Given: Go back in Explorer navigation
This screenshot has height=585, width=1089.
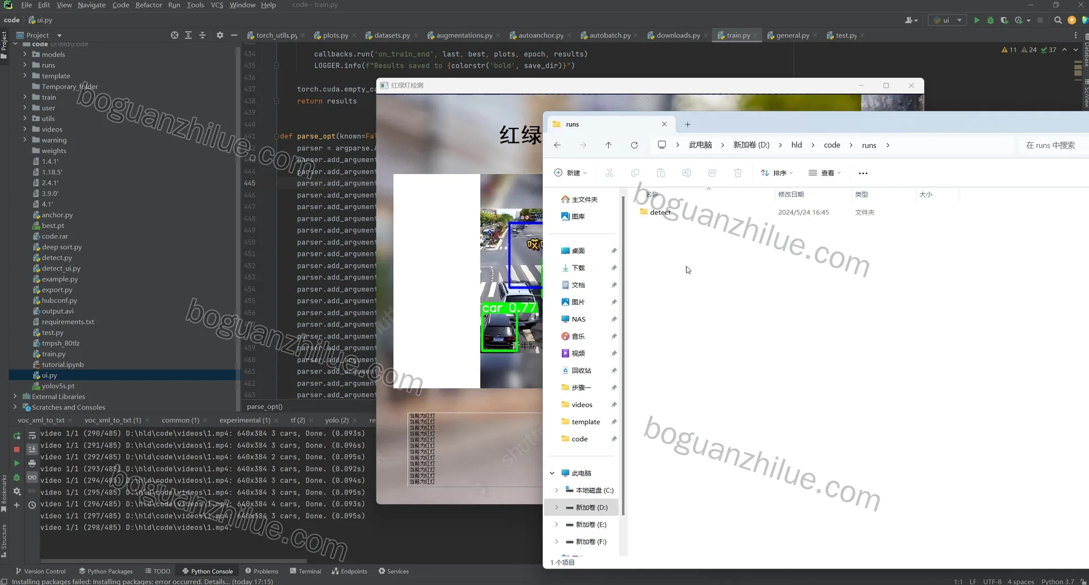Looking at the screenshot, I should [558, 145].
